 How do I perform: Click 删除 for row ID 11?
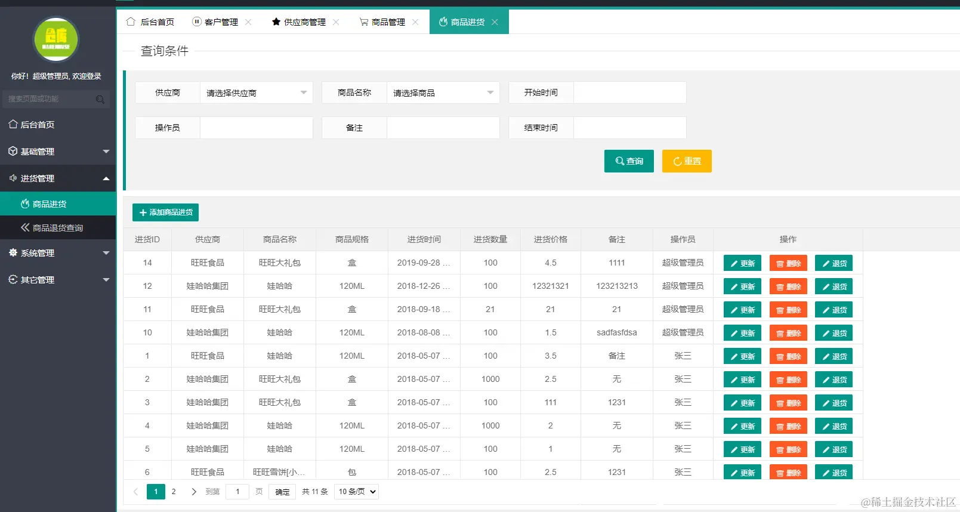788,310
